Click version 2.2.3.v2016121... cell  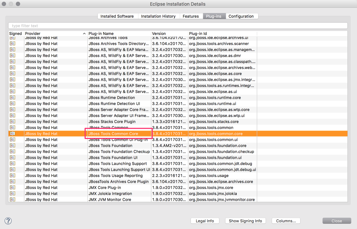pos(169,175)
